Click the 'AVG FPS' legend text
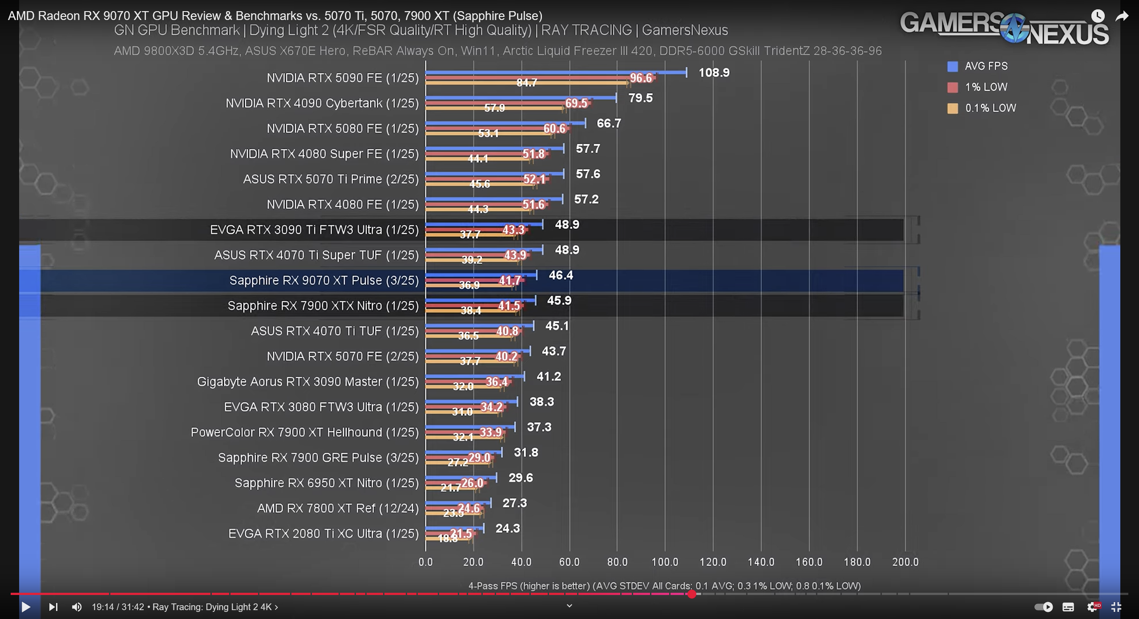The height and width of the screenshot is (619, 1139). (986, 66)
